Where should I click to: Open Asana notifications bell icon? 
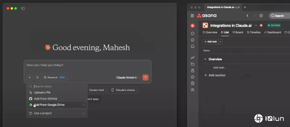pos(193,46)
